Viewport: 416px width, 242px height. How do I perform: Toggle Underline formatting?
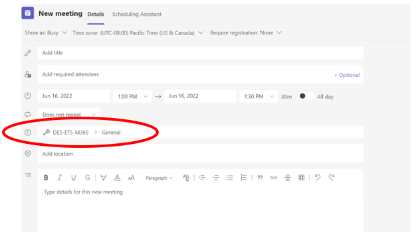74,178
